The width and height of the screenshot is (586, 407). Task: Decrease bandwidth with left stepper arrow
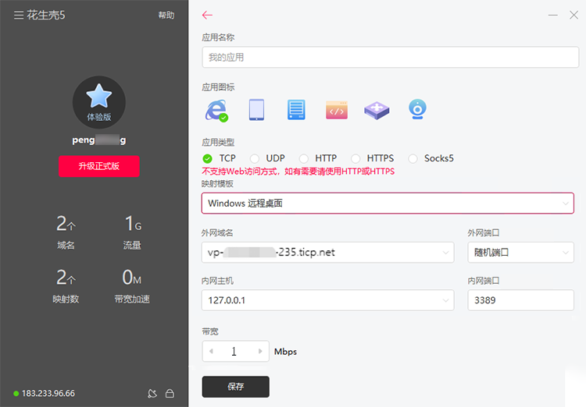click(211, 351)
